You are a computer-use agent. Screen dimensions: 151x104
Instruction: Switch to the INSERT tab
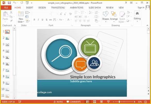pos(30,8)
